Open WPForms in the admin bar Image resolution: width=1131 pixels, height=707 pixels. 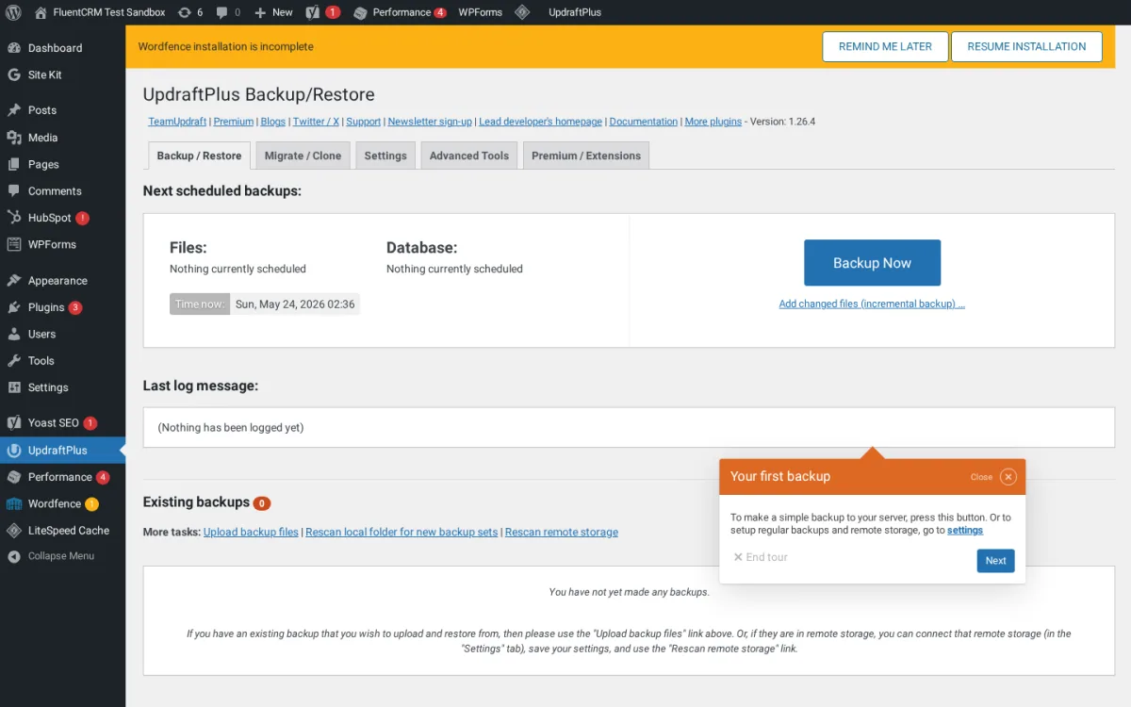[481, 12]
